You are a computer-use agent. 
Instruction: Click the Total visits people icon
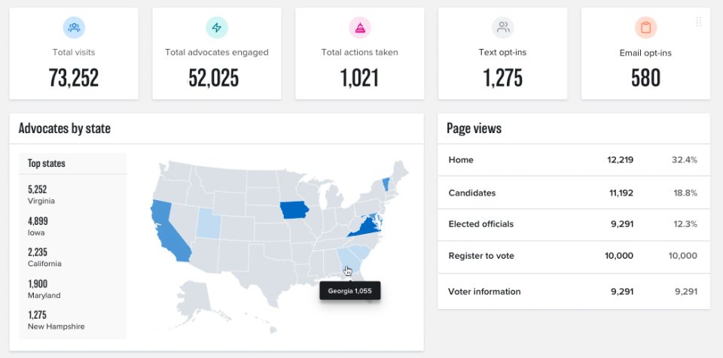pos(74,28)
